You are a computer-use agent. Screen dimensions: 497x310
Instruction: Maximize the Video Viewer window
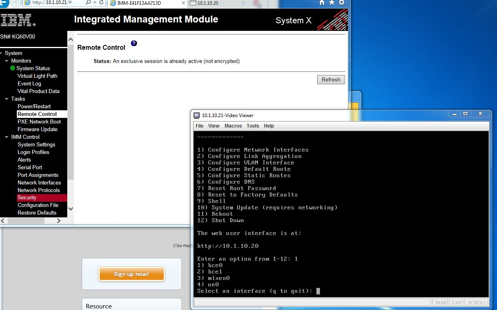(465, 114)
